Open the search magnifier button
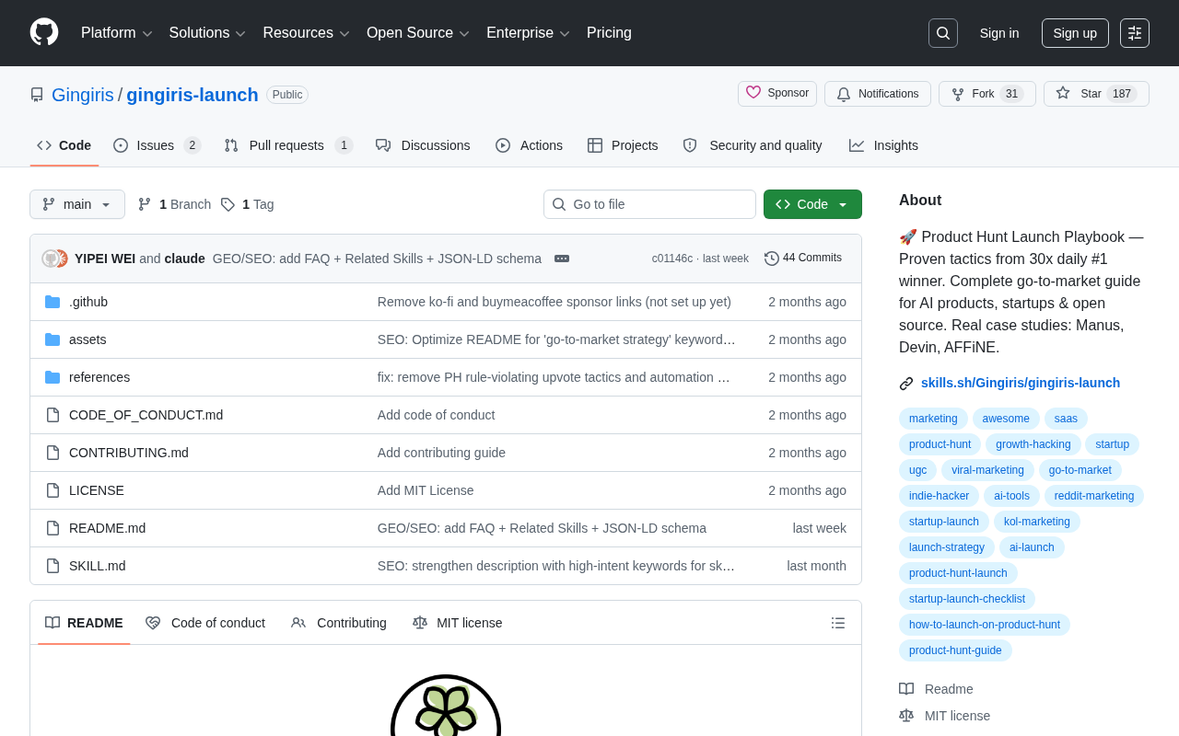1179x736 pixels. point(943,33)
